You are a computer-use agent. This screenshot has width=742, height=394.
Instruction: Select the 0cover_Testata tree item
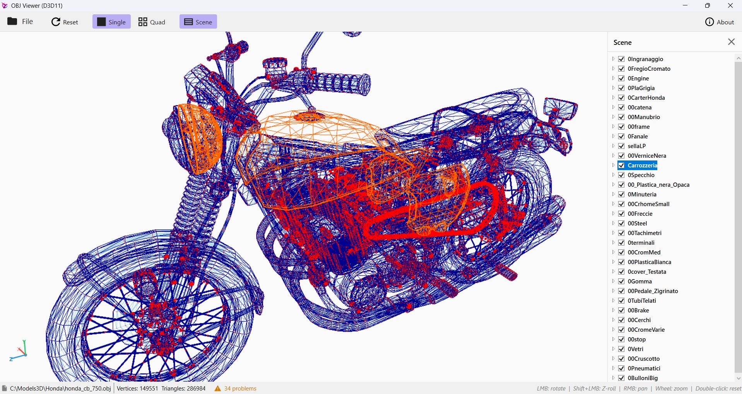(647, 272)
